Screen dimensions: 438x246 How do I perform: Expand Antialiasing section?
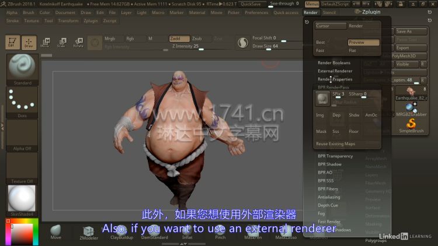[329, 197]
